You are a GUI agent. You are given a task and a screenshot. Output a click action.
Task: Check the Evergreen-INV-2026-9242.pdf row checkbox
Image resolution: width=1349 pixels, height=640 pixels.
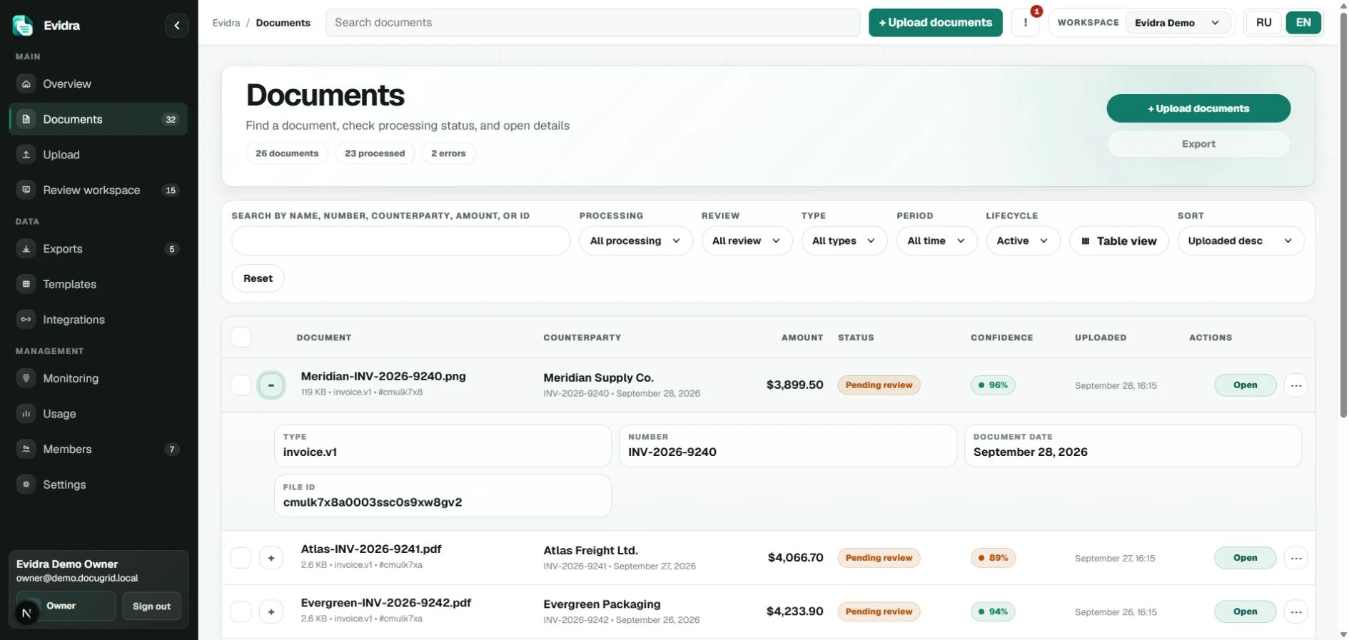(x=241, y=611)
